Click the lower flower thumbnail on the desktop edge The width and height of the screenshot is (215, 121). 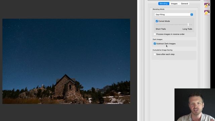(x=207, y=12)
